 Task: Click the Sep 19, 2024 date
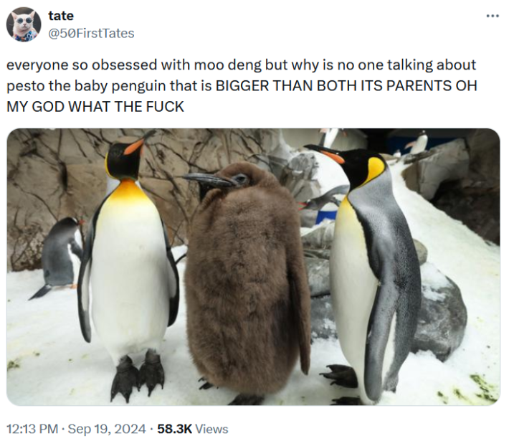tap(107, 429)
